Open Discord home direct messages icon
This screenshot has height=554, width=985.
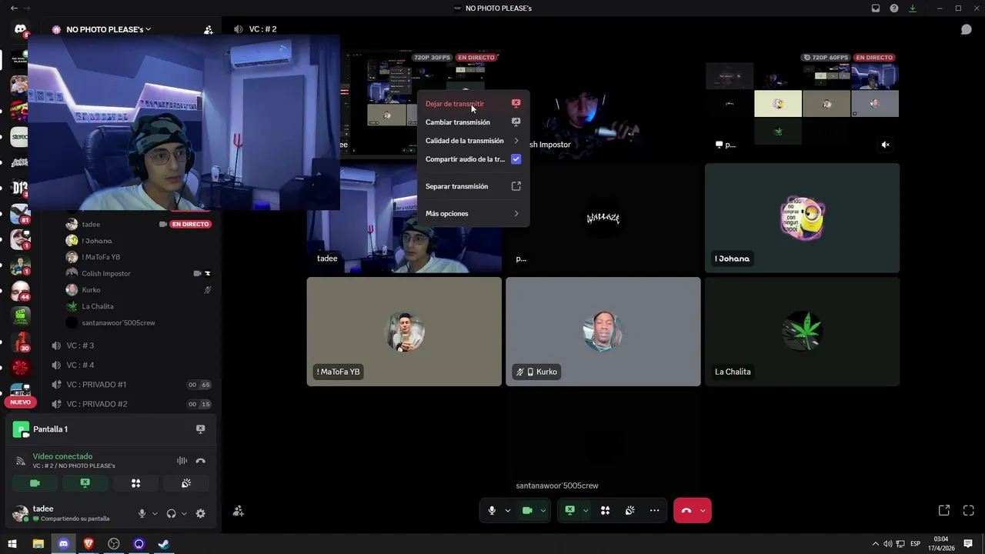coord(20,30)
